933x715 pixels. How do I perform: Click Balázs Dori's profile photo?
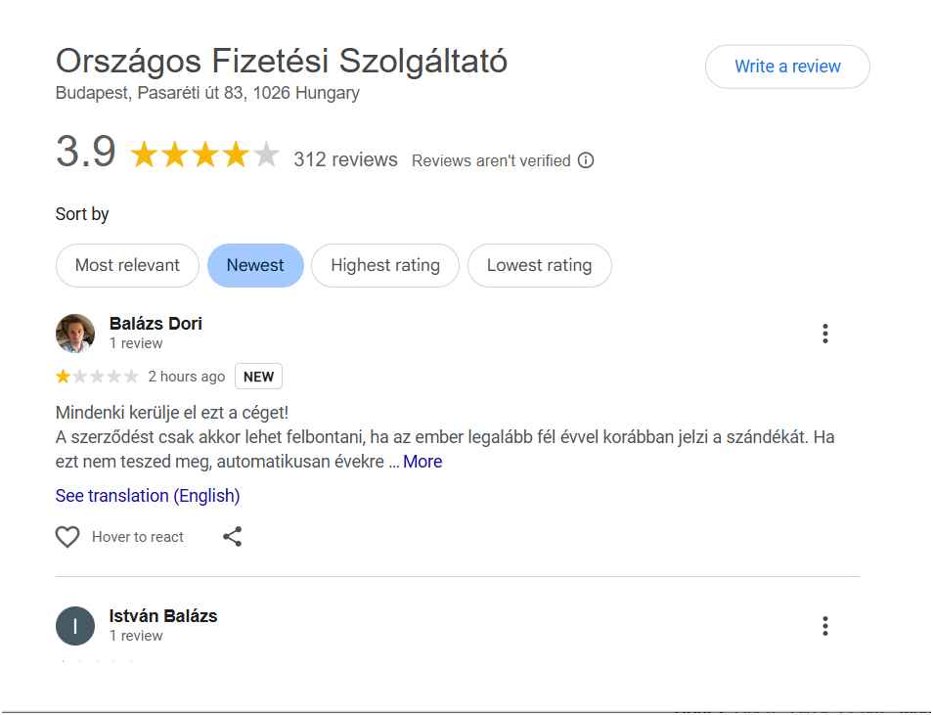pos(75,334)
